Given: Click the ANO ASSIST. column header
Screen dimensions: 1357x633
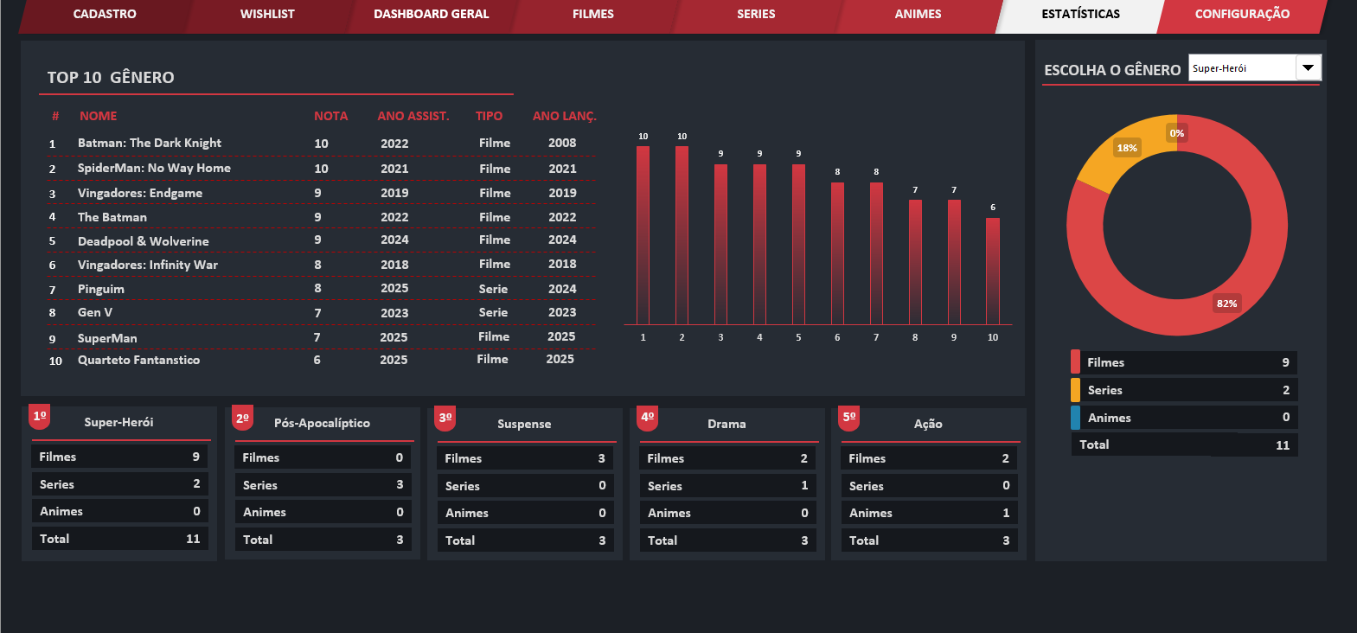Looking at the screenshot, I should click(413, 116).
